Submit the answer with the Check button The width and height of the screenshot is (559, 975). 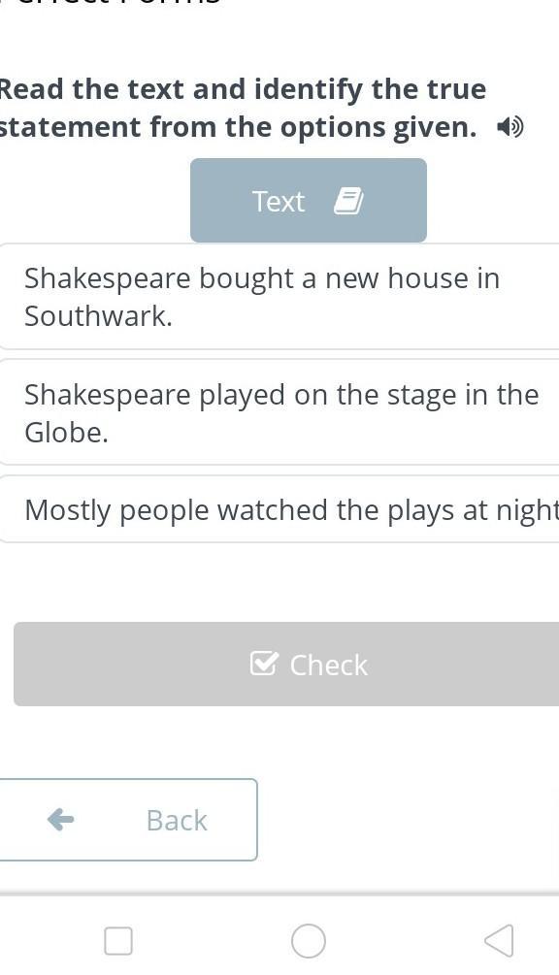pos(286,665)
